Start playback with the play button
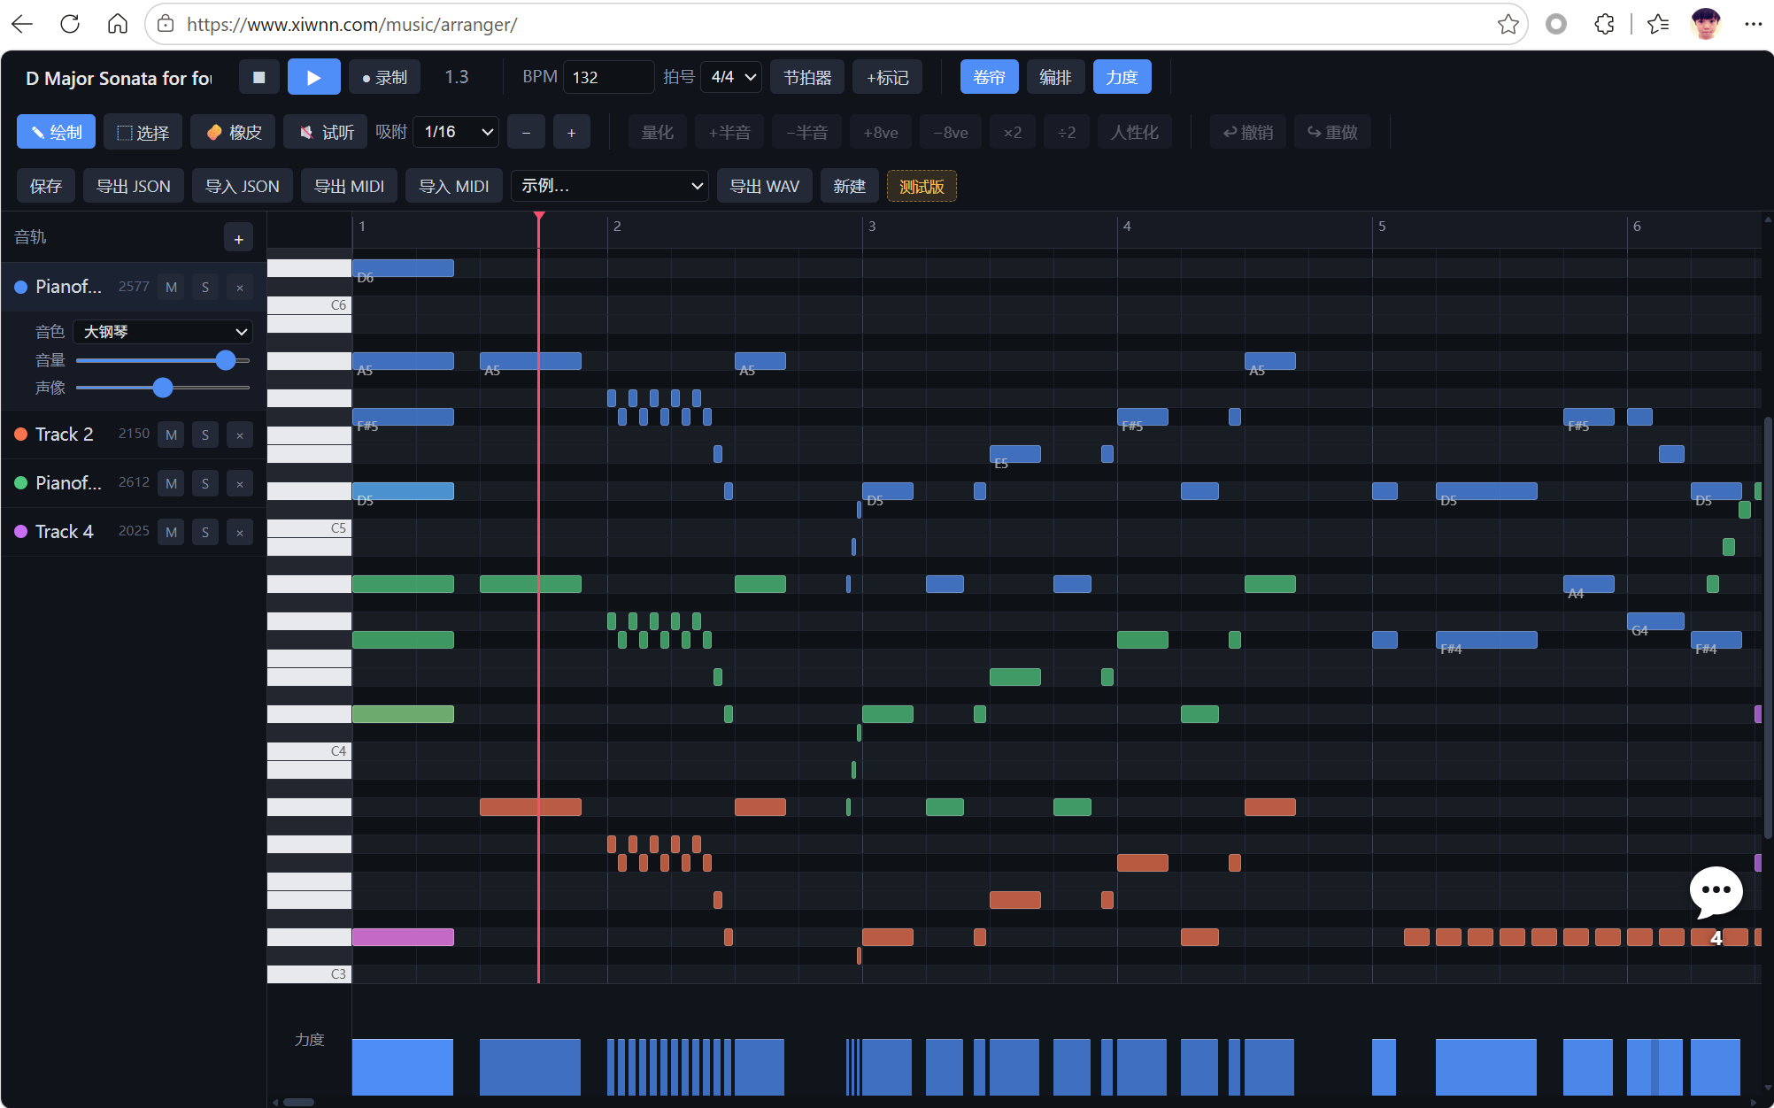The width and height of the screenshot is (1774, 1108). coord(313,77)
